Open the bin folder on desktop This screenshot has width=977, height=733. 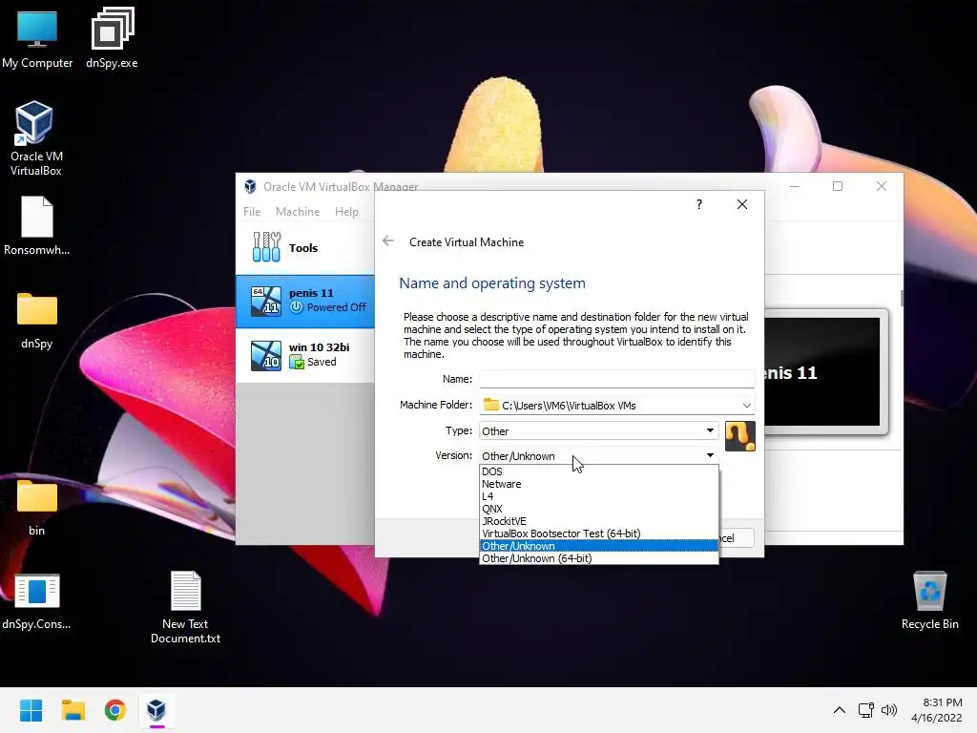(37, 508)
